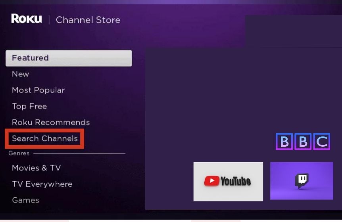The width and height of the screenshot is (342, 222).
Task: Open the Roku Recommends list
Action: click(x=51, y=122)
